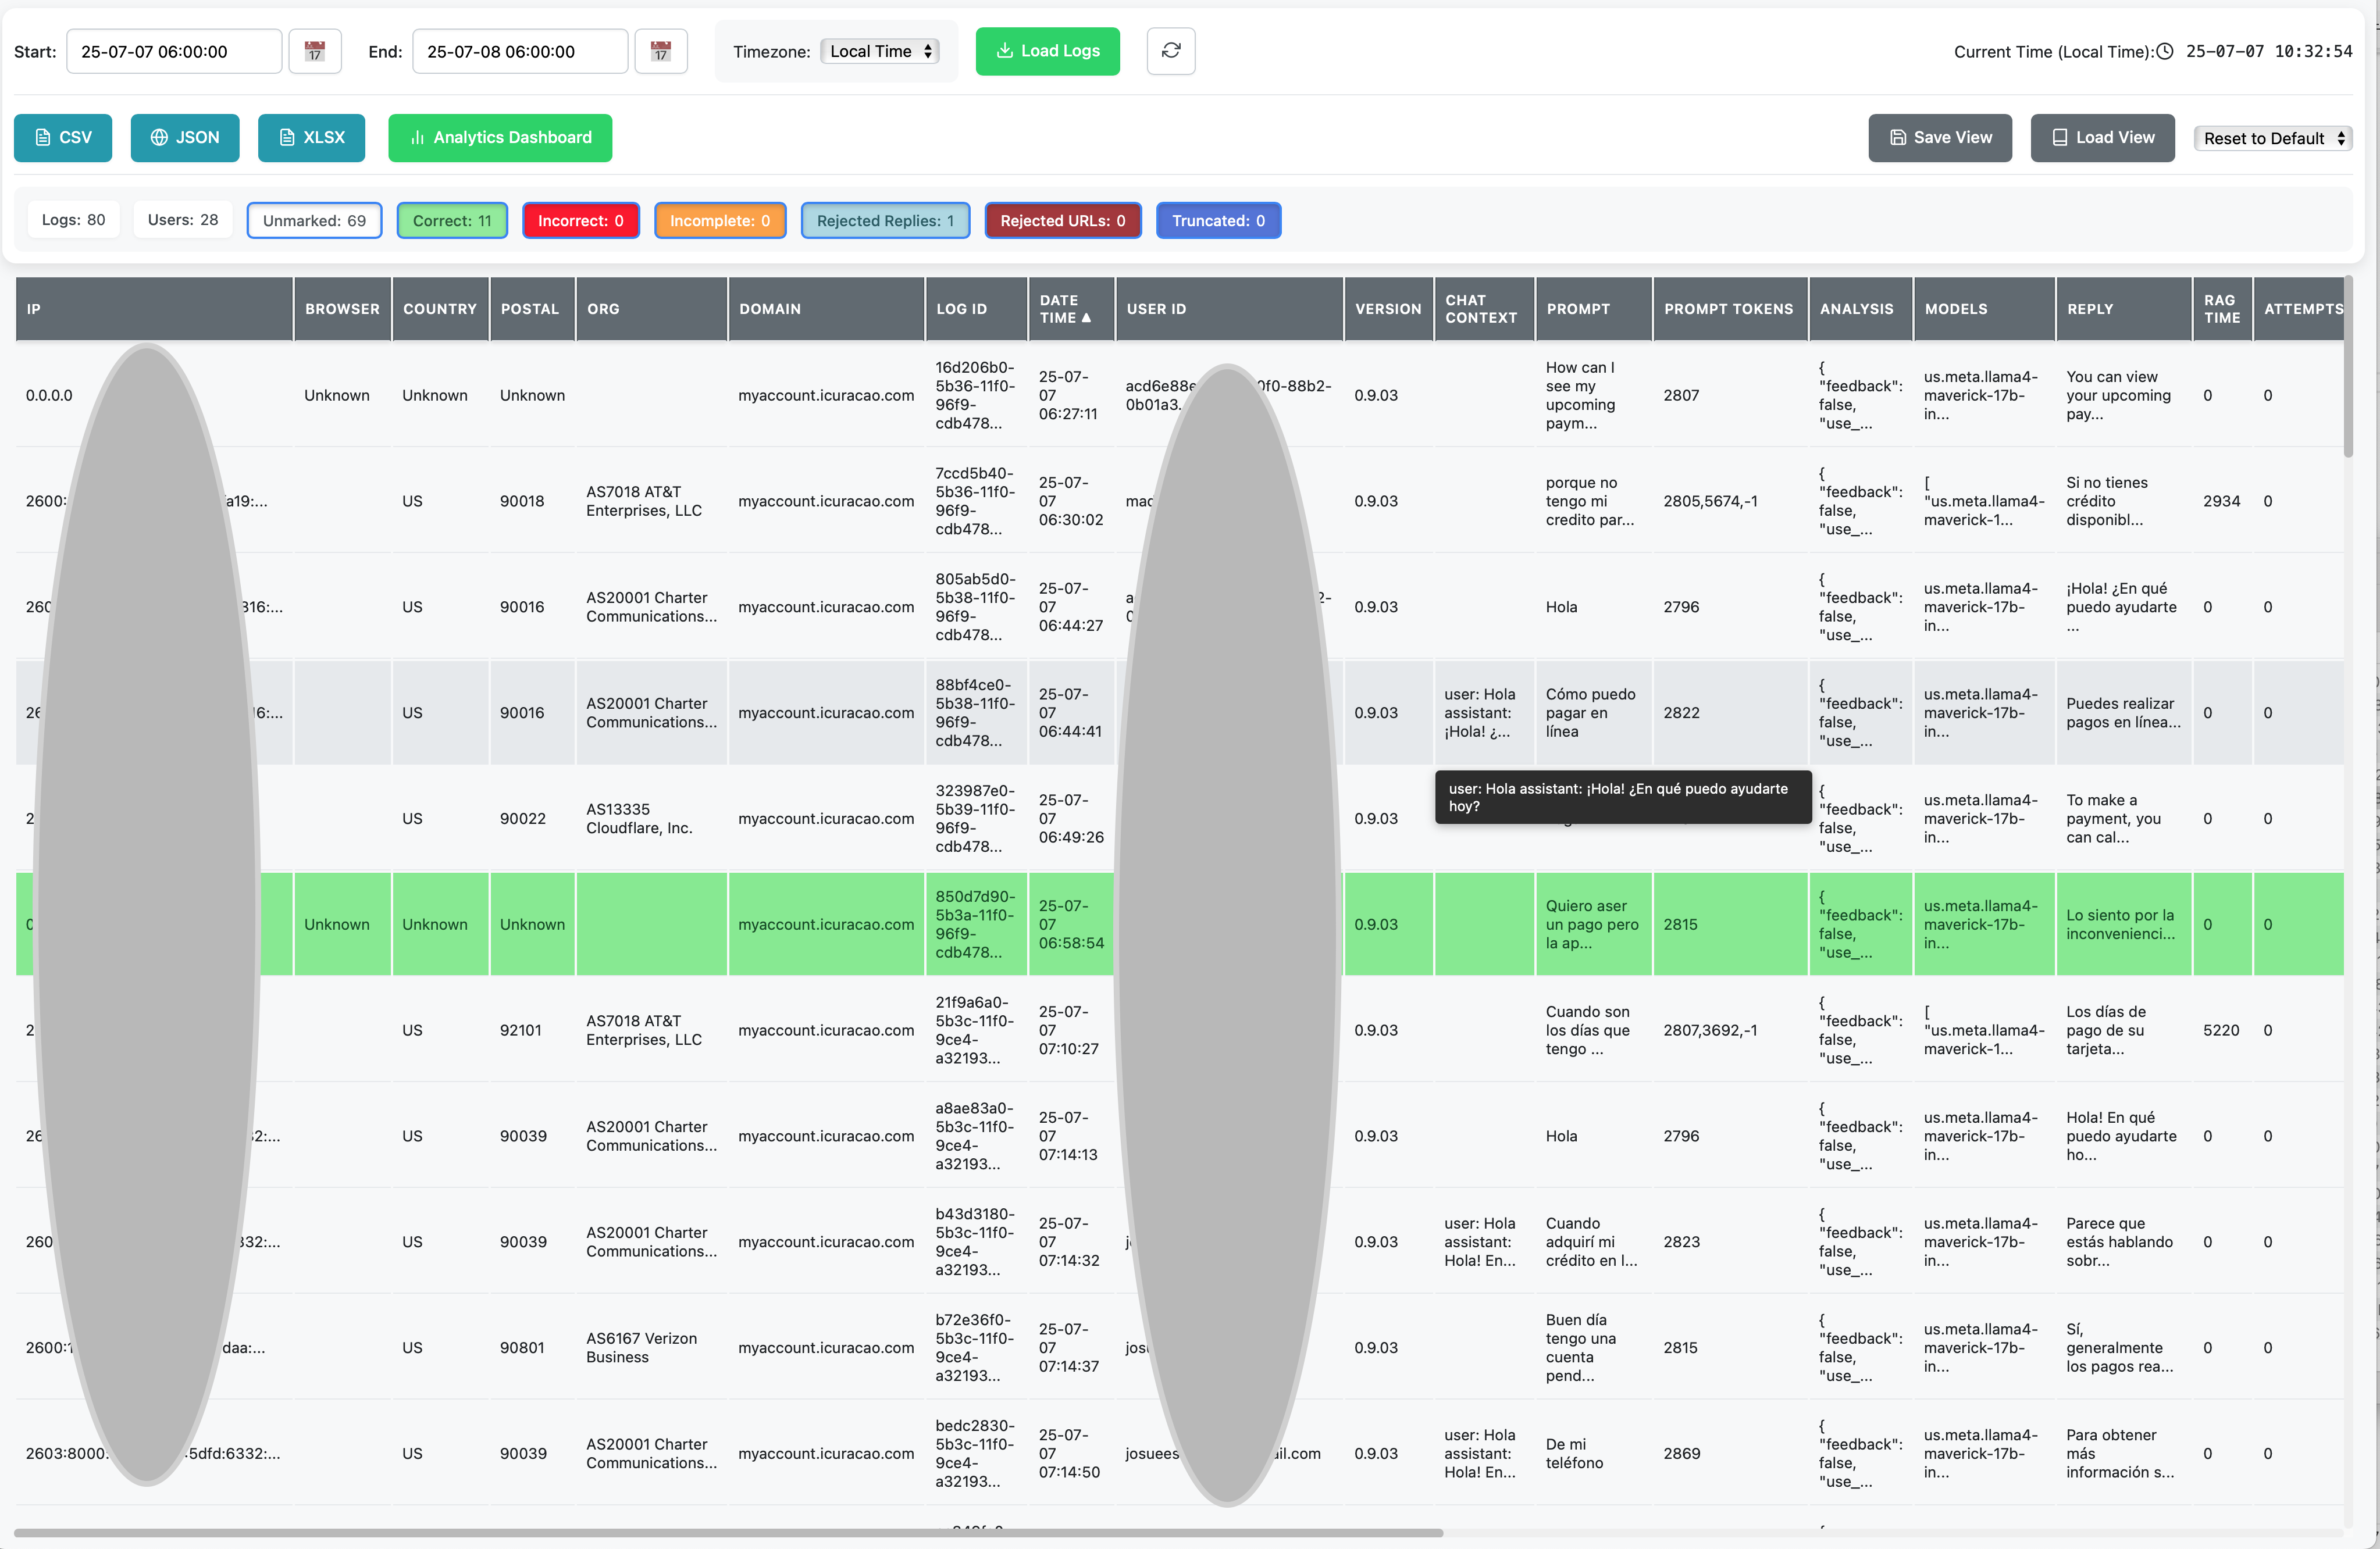Click the Load View button
Screen dimensions: 2380x1549
coord(2102,138)
